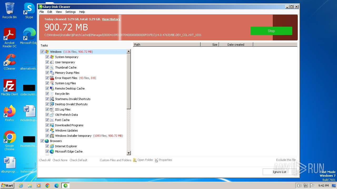Open the File menu

tap(42, 12)
